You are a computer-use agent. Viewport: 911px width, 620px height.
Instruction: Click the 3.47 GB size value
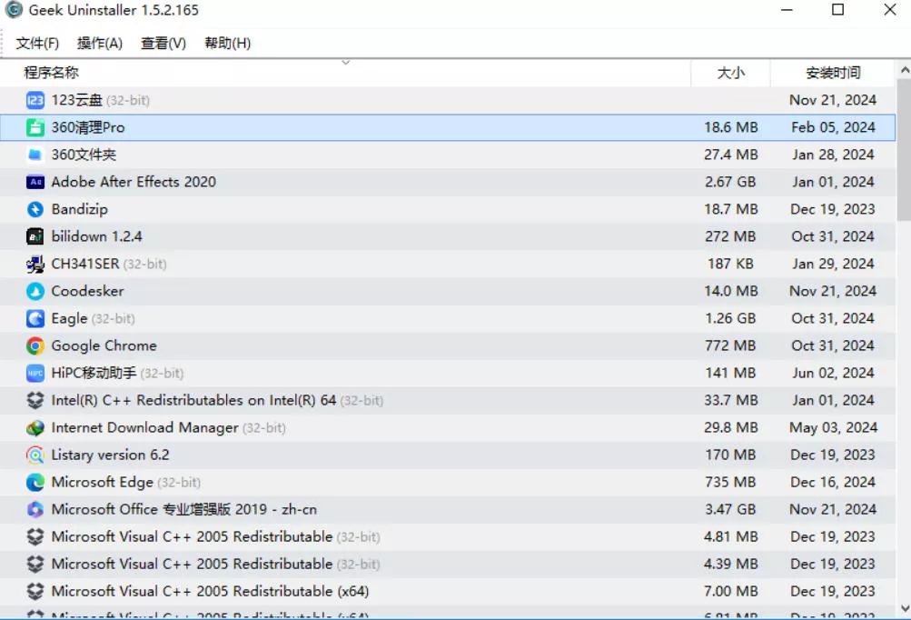pos(730,509)
